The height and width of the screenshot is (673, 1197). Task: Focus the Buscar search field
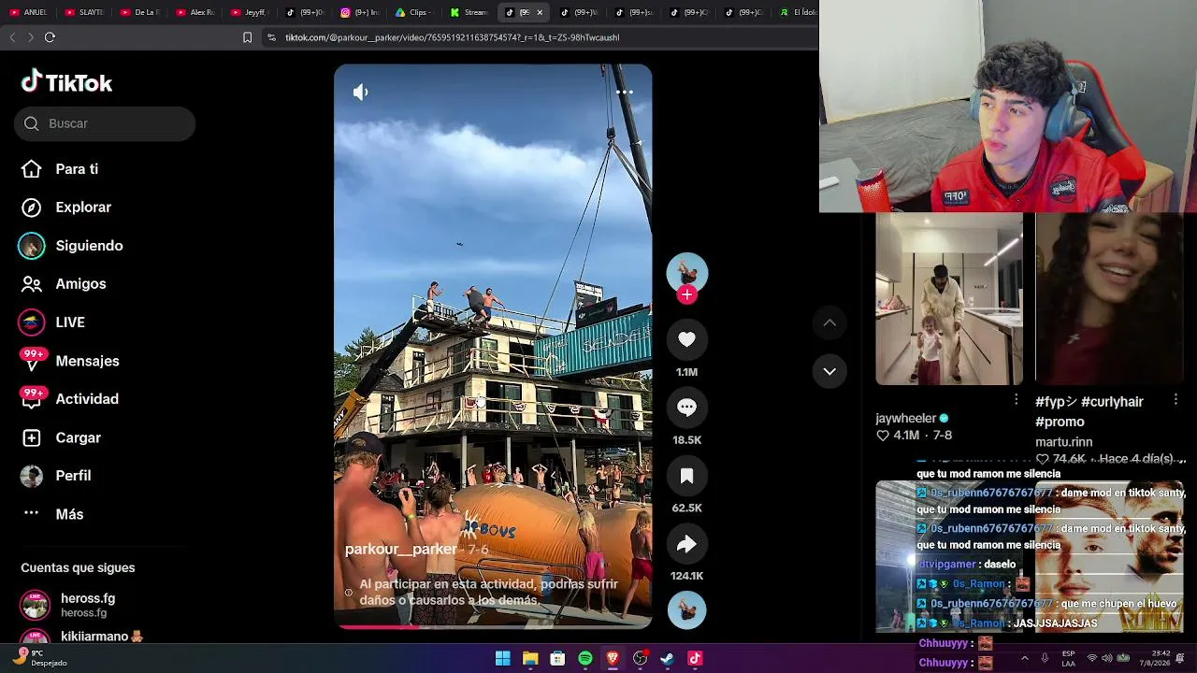[105, 123]
